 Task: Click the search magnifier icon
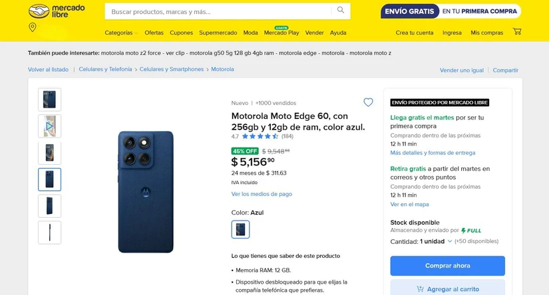(341, 10)
